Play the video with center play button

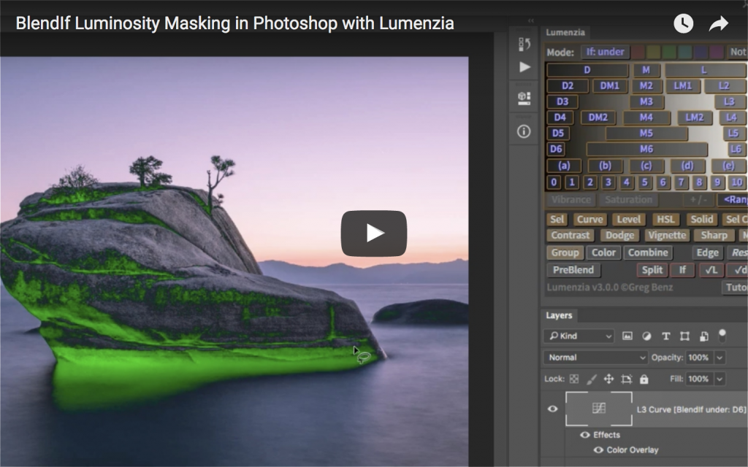point(373,233)
